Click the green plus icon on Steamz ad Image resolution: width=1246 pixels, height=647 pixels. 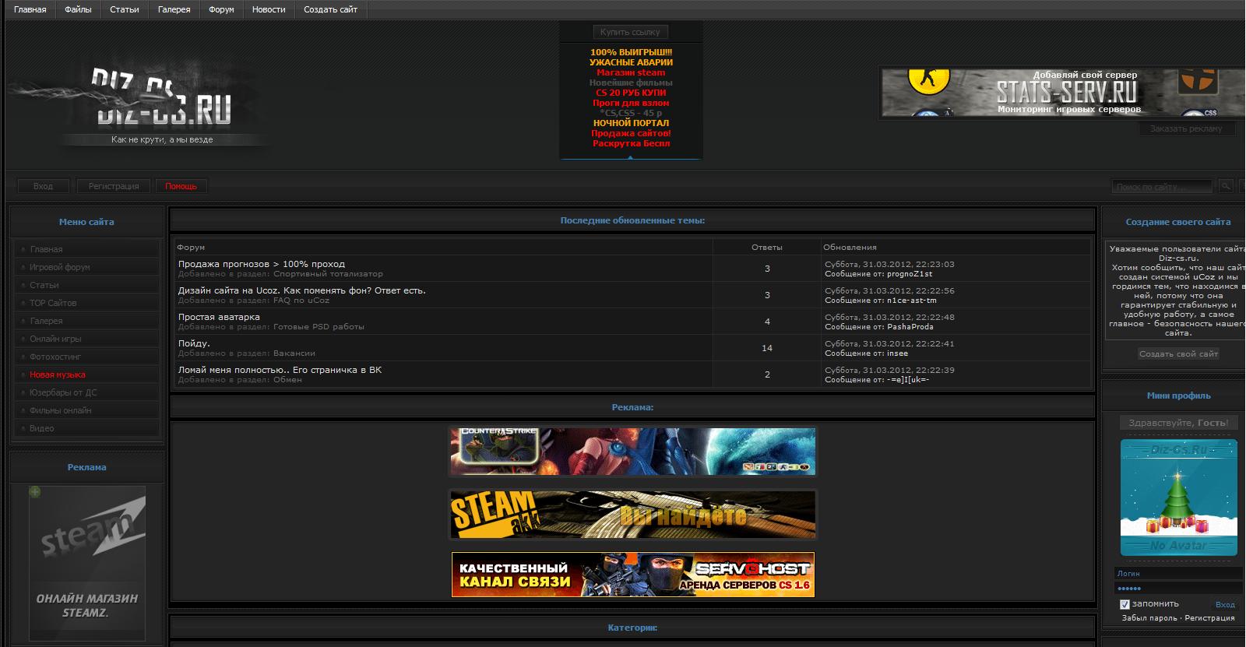pyautogui.click(x=35, y=491)
